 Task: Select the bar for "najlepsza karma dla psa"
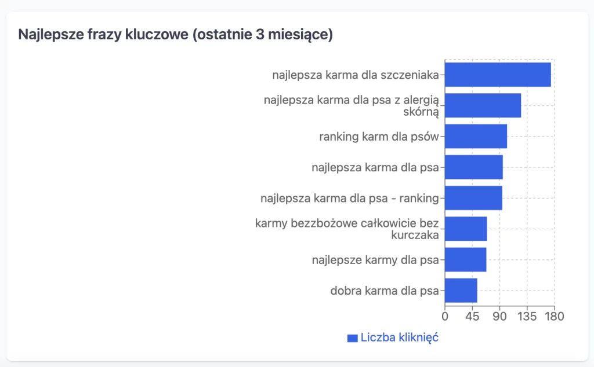point(473,167)
